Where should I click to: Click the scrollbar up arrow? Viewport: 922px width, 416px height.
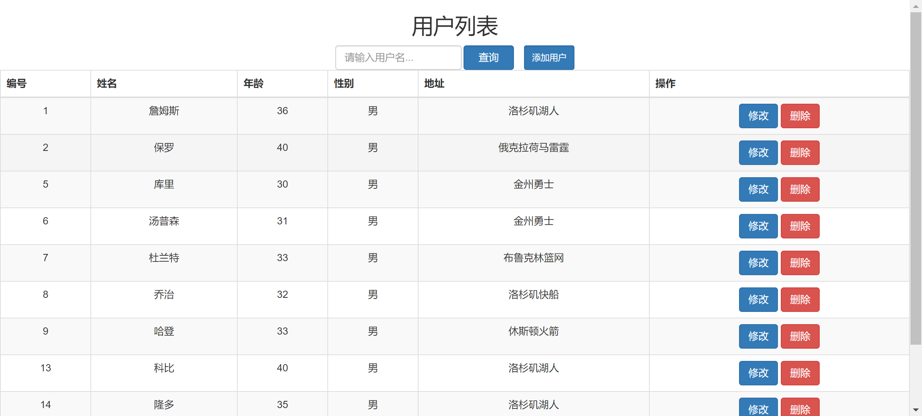coord(916,6)
